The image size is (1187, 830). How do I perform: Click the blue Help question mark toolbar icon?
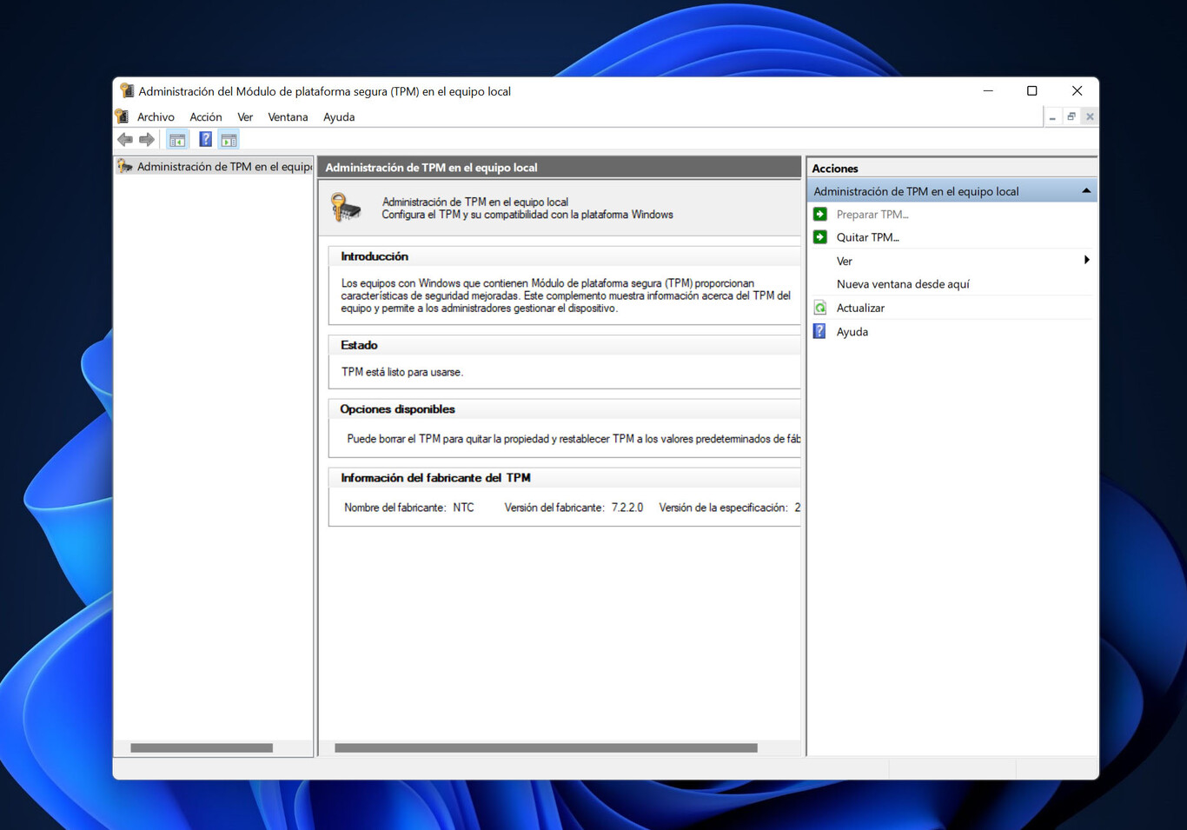click(x=205, y=139)
